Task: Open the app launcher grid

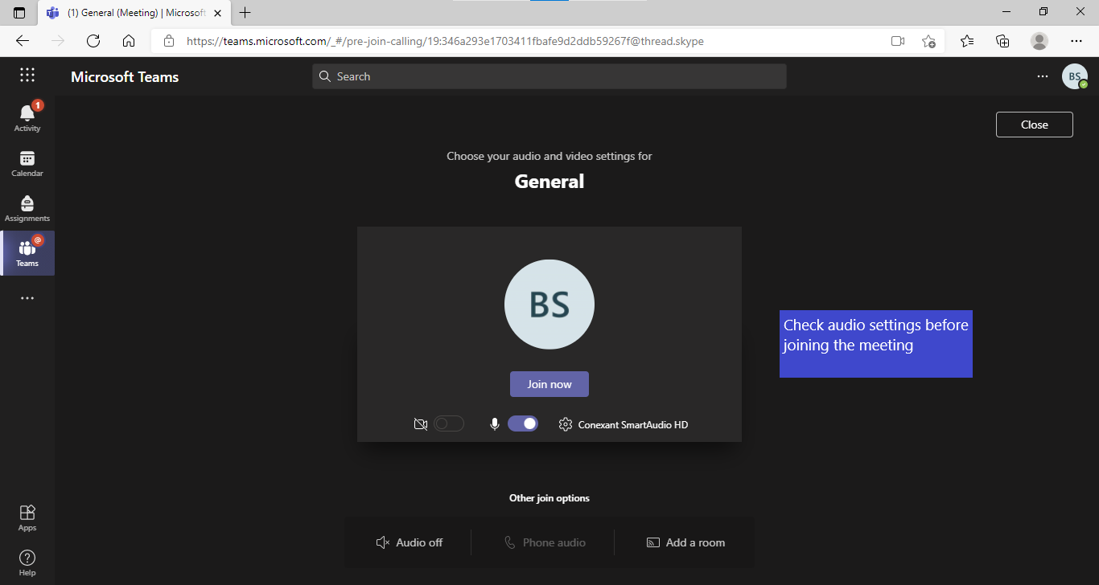Action: click(x=27, y=76)
